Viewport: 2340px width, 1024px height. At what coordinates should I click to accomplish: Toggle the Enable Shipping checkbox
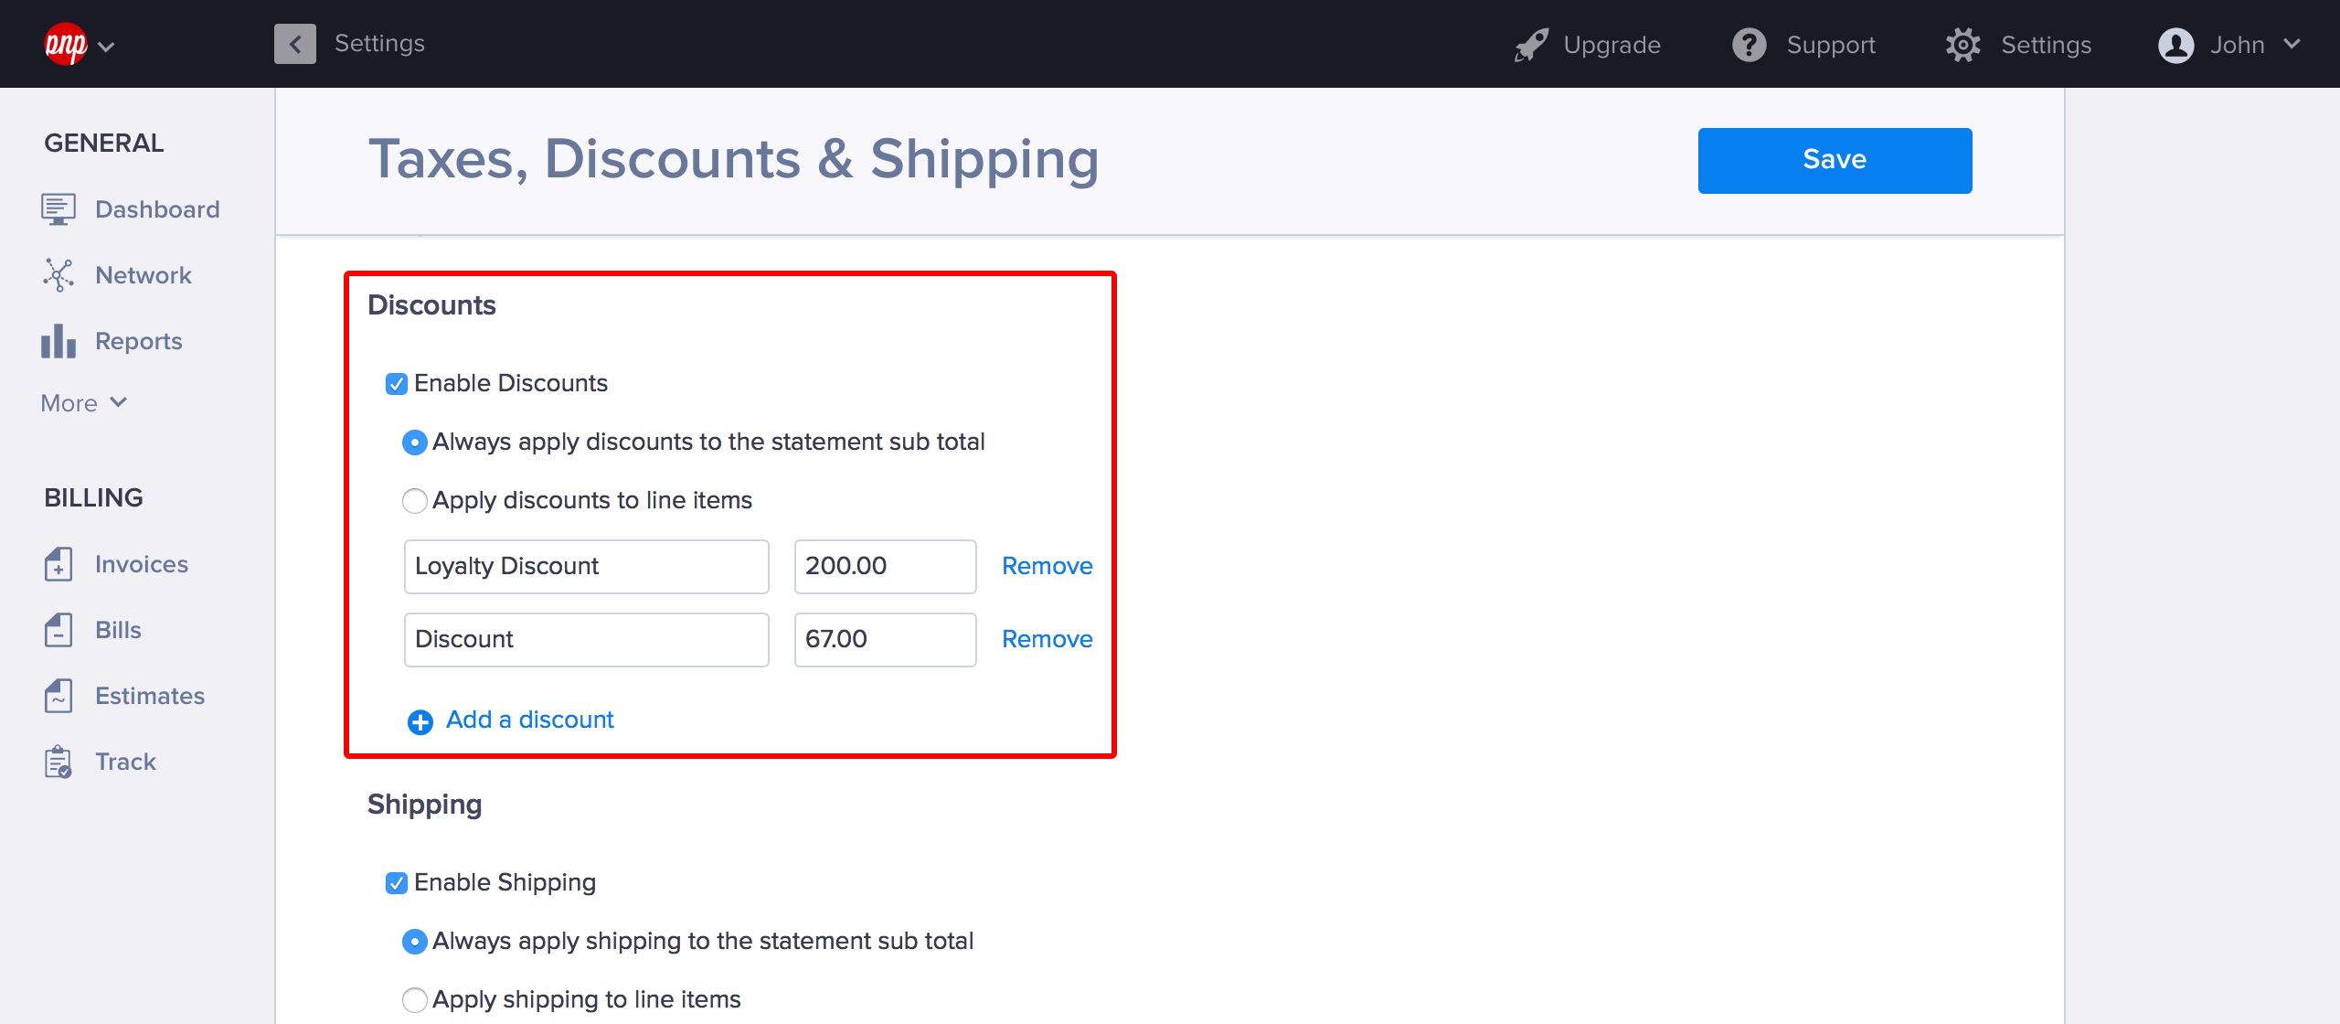tap(396, 883)
